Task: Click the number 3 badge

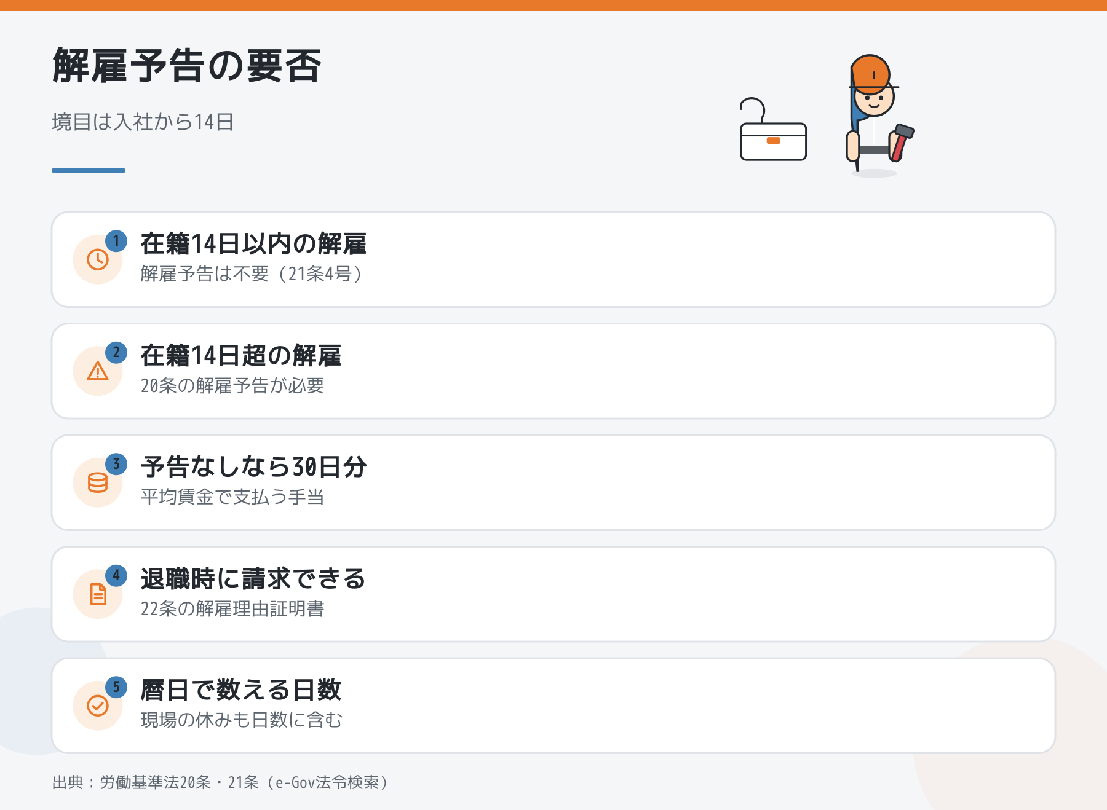Action: (116, 464)
